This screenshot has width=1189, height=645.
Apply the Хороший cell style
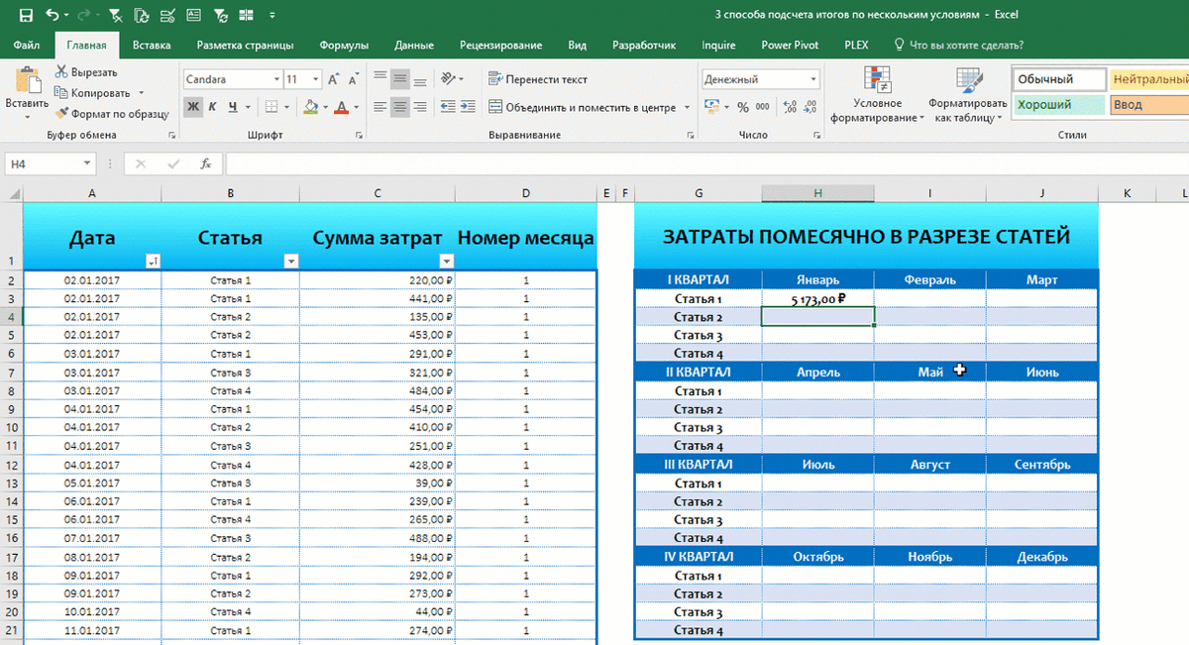[1058, 104]
